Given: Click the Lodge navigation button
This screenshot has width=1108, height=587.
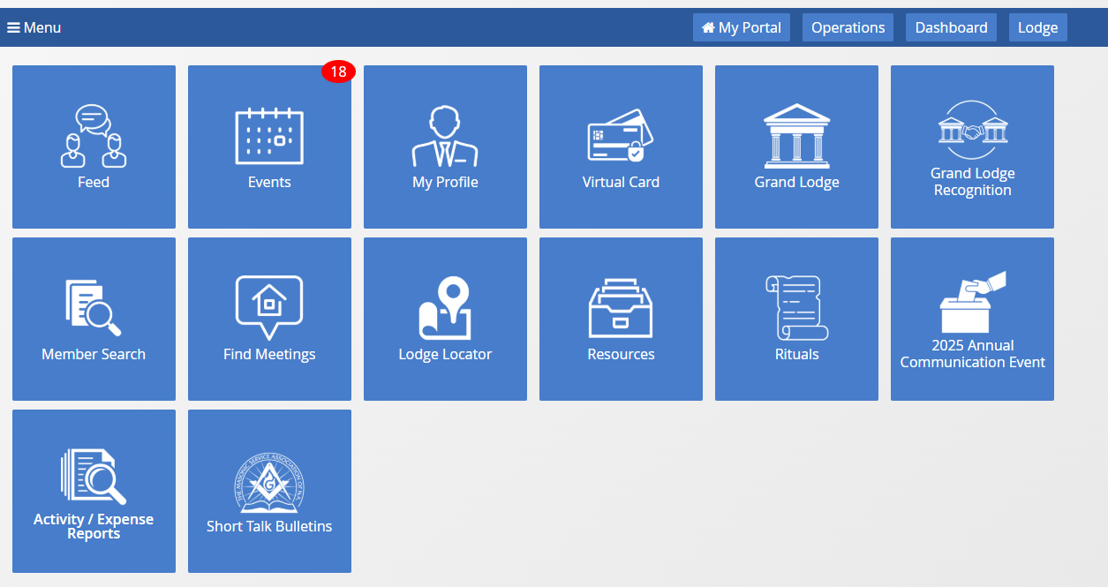Looking at the screenshot, I should click(1037, 27).
